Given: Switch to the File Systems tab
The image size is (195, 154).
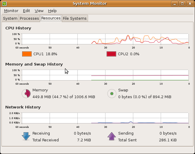Looking at the screenshot, I should click(x=75, y=19).
